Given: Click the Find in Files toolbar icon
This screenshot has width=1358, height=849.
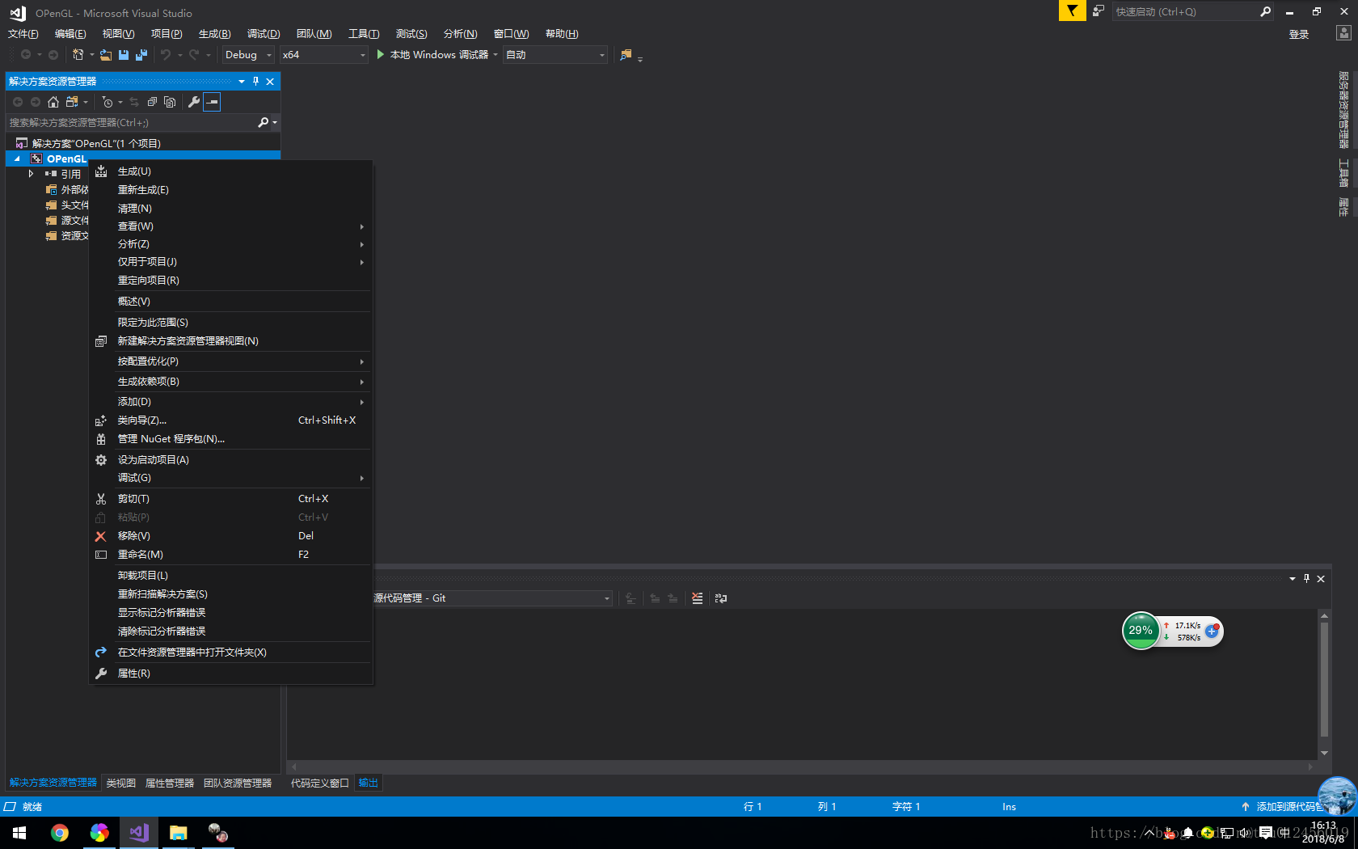Looking at the screenshot, I should 626,55.
